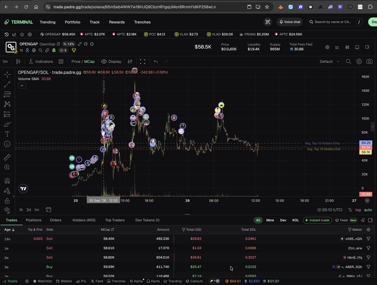The width and height of the screenshot is (377, 285).
Task: Open the chart layout grid selector
Action: (61, 62)
